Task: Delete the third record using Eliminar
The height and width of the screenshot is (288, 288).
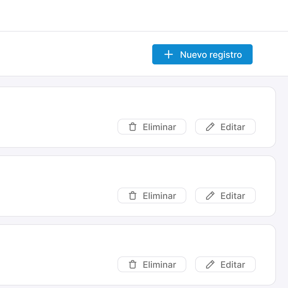Action: (x=152, y=265)
